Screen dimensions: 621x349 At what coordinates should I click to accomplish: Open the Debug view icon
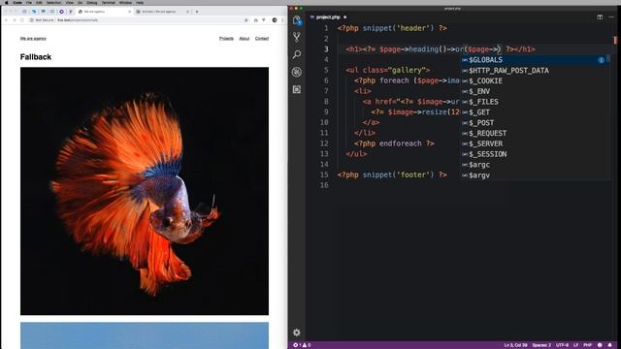(297, 72)
